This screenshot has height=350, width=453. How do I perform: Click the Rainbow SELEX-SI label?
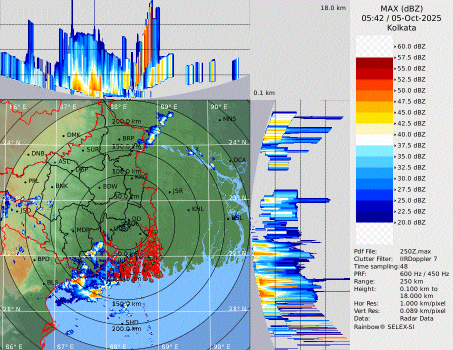[384, 326]
